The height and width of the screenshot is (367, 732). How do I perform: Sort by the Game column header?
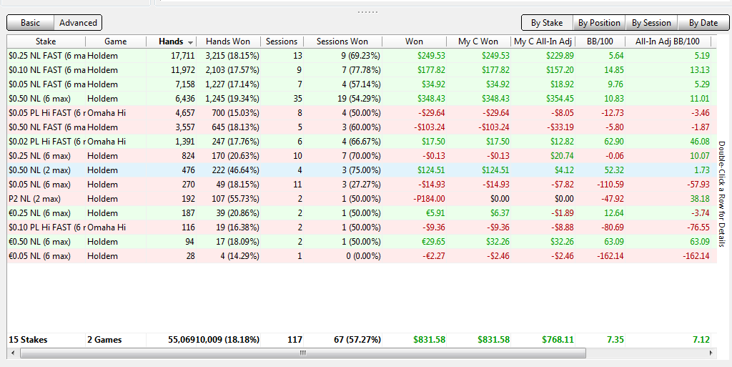click(115, 41)
